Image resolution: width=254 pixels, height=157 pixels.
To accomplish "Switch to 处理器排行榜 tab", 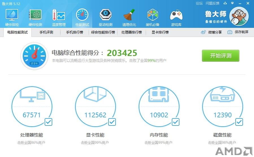I will point(132,32).
